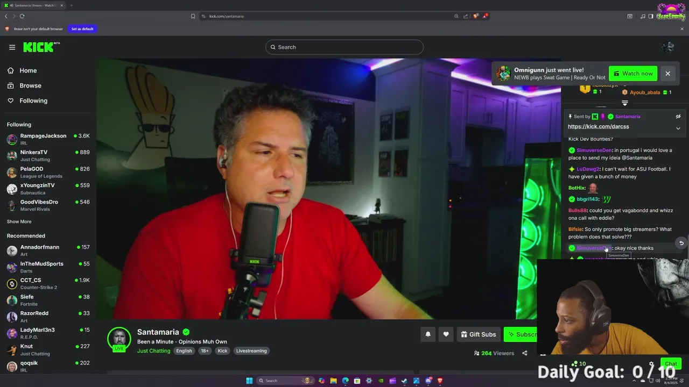The image size is (689, 387).
Task: Open InTheMudSports recommended channel
Action: (48, 267)
